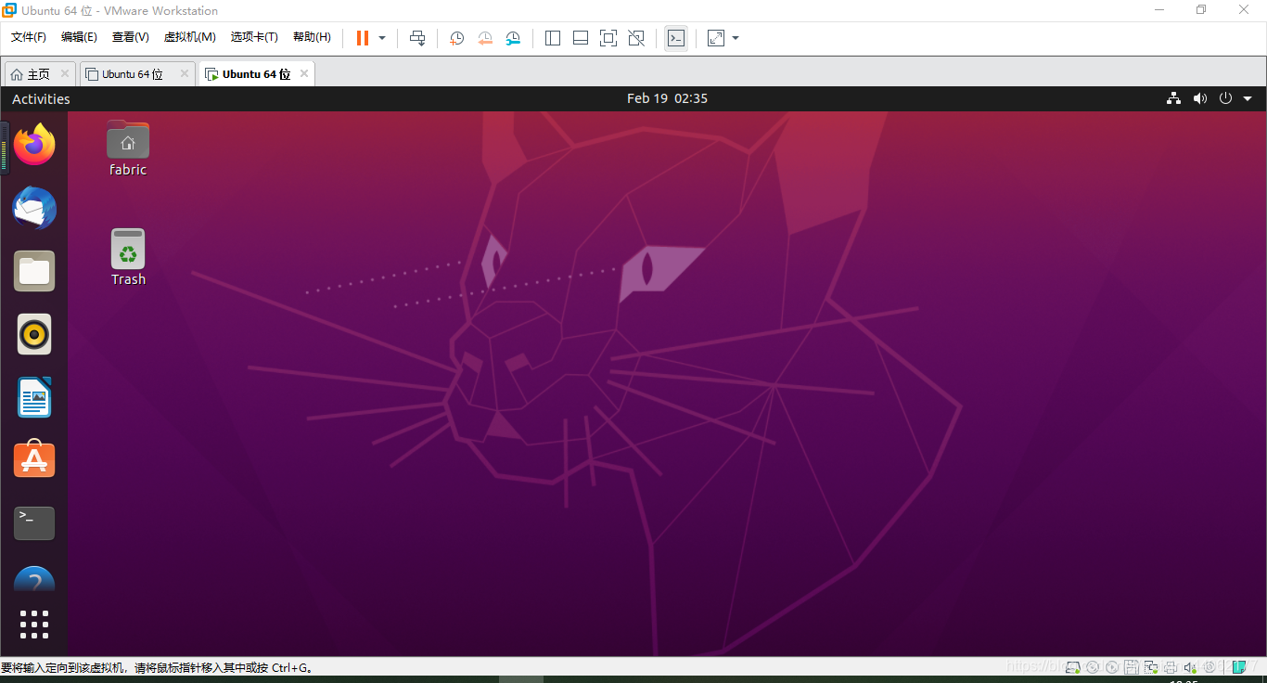Toggle the library sidebar view icon
Screen dimensions: 1267x683
[x=553, y=38]
